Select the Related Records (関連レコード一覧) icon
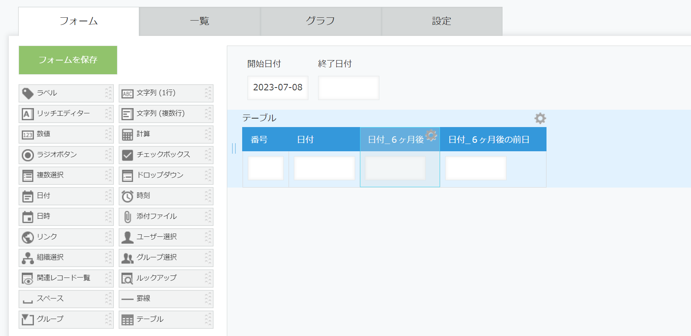The width and height of the screenshot is (691, 336). tap(27, 278)
